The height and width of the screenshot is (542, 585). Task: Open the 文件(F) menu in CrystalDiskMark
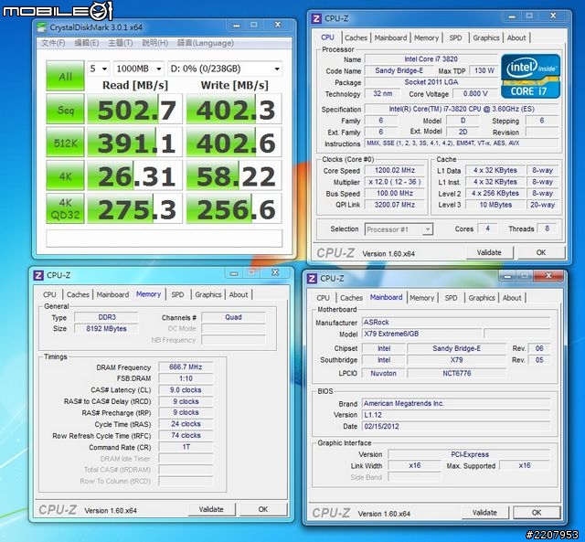point(53,43)
